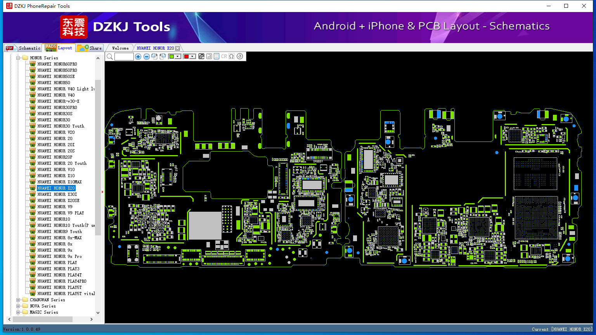Select HUAWEI HONOR30PRO in the tree
Viewport: 596px width, 335px height.
pyautogui.click(x=57, y=107)
